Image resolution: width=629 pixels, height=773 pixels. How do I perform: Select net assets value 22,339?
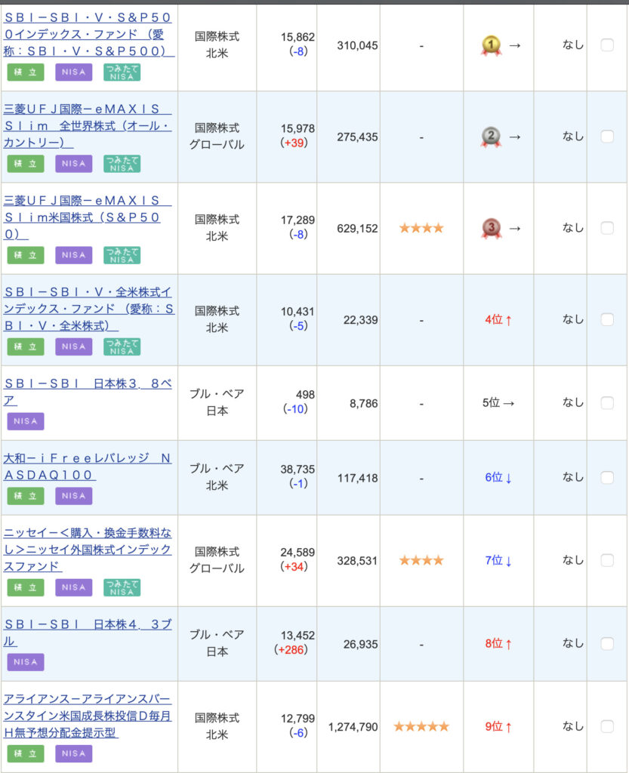[x=361, y=320]
